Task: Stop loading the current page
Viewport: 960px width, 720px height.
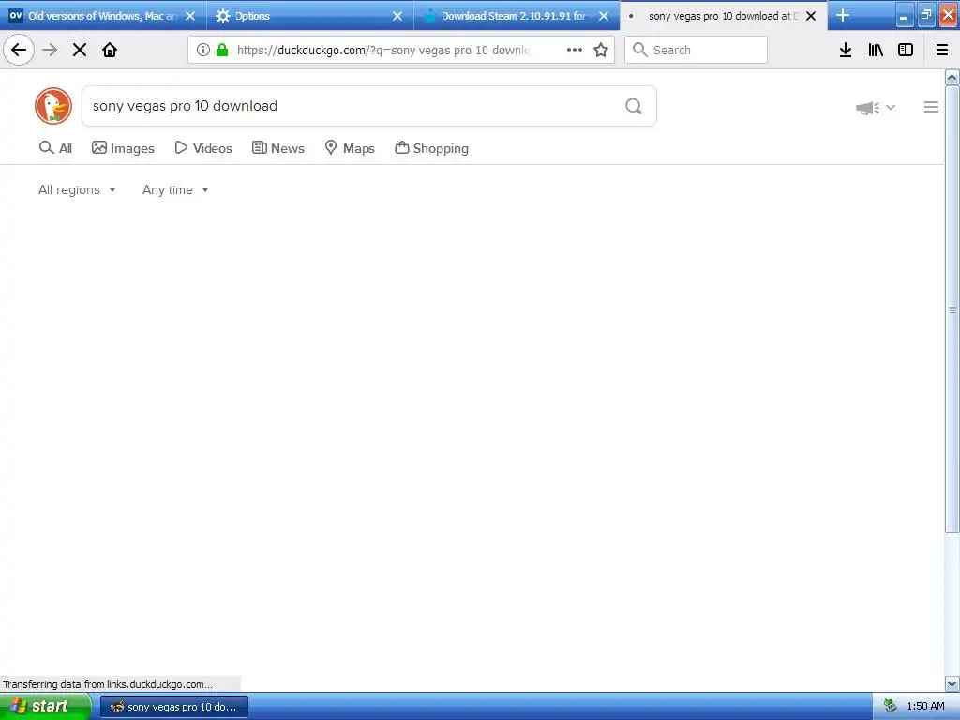Action: (x=80, y=50)
